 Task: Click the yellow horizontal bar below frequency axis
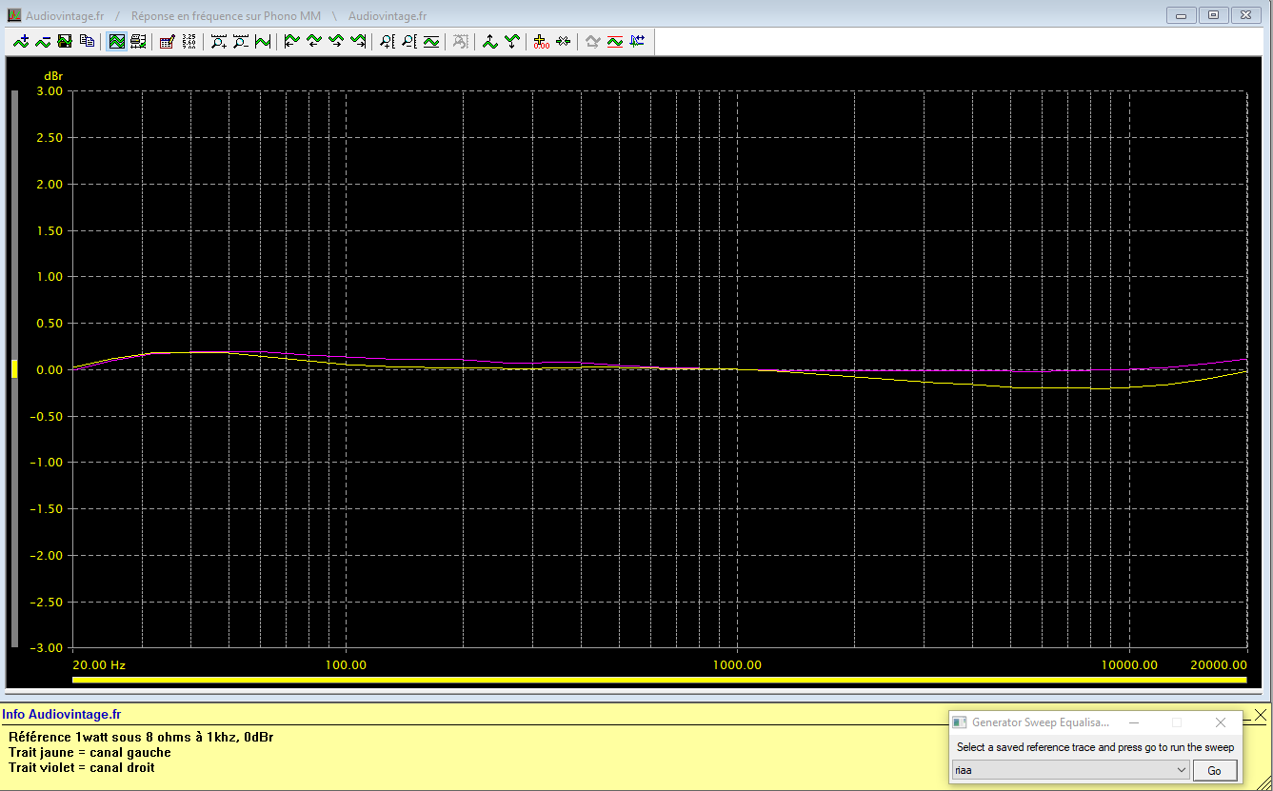(659, 680)
